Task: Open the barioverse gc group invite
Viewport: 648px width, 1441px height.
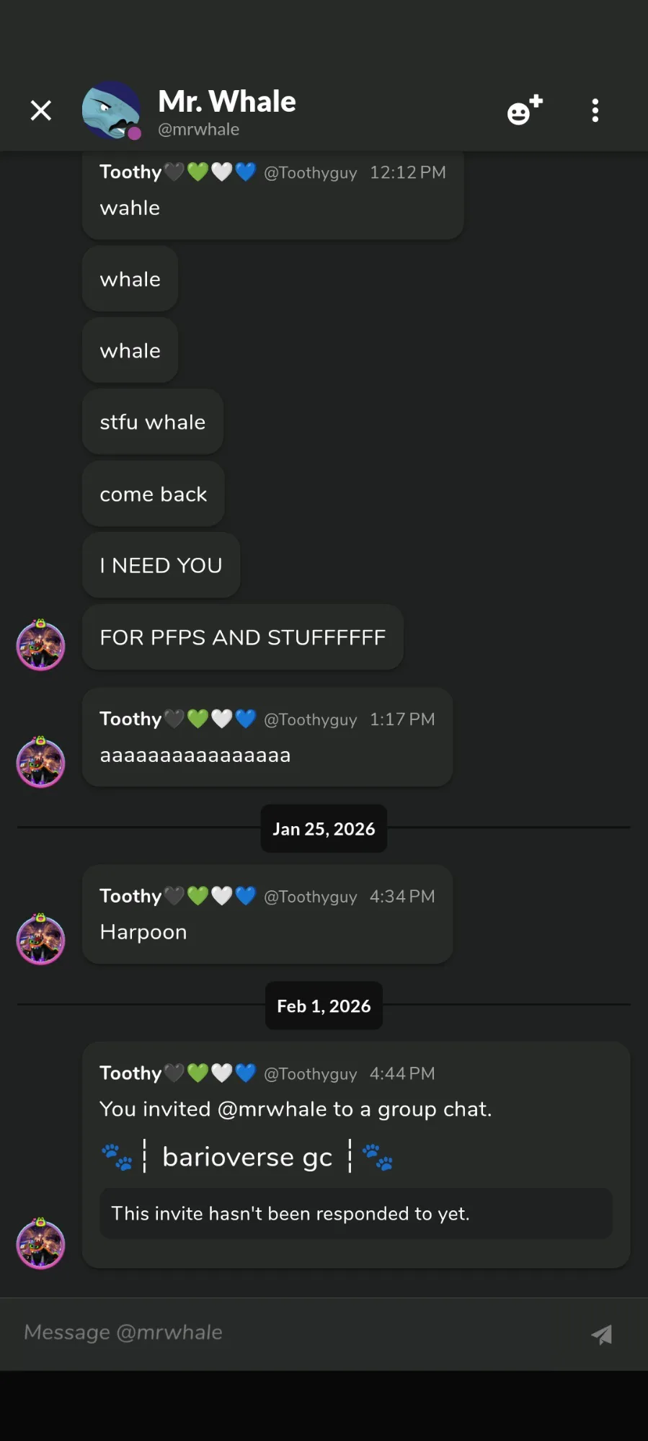Action: tap(247, 1157)
